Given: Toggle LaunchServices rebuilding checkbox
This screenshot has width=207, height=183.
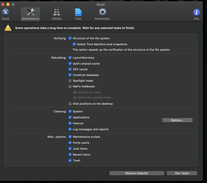Looking at the screenshot, I should (x=70, y=58).
